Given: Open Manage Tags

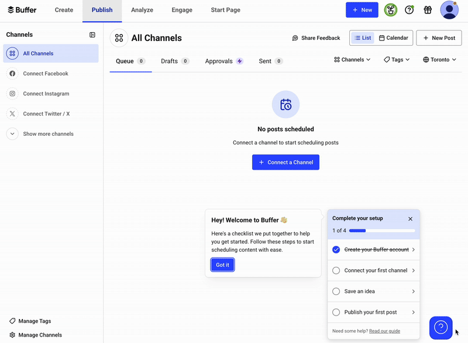Looking at the screenshot, I should pos(30,321).
